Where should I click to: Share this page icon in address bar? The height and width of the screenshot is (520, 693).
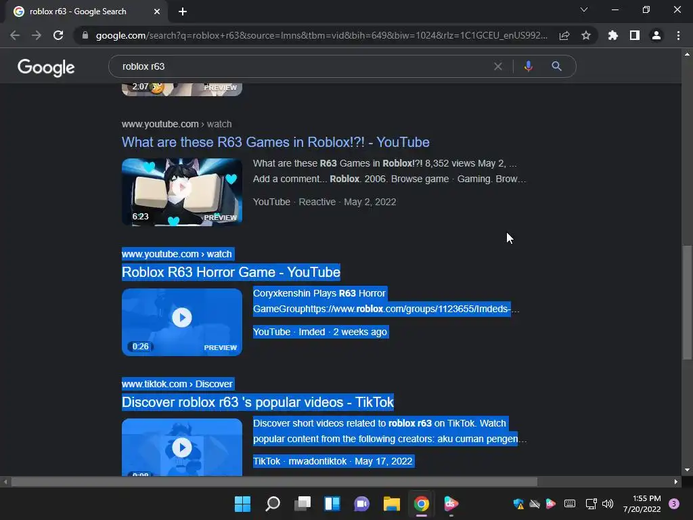[564, 35]
